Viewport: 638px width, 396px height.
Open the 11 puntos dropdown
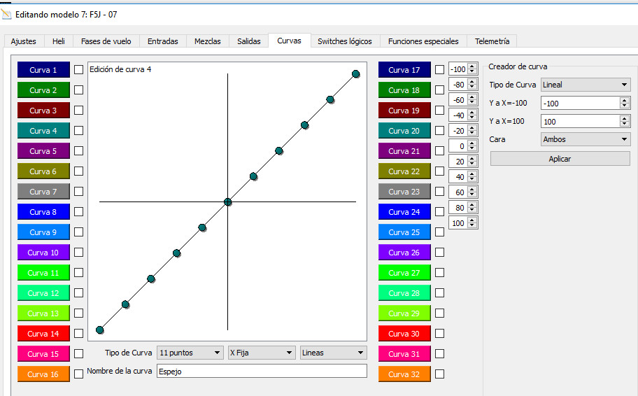tap(189, 353)
